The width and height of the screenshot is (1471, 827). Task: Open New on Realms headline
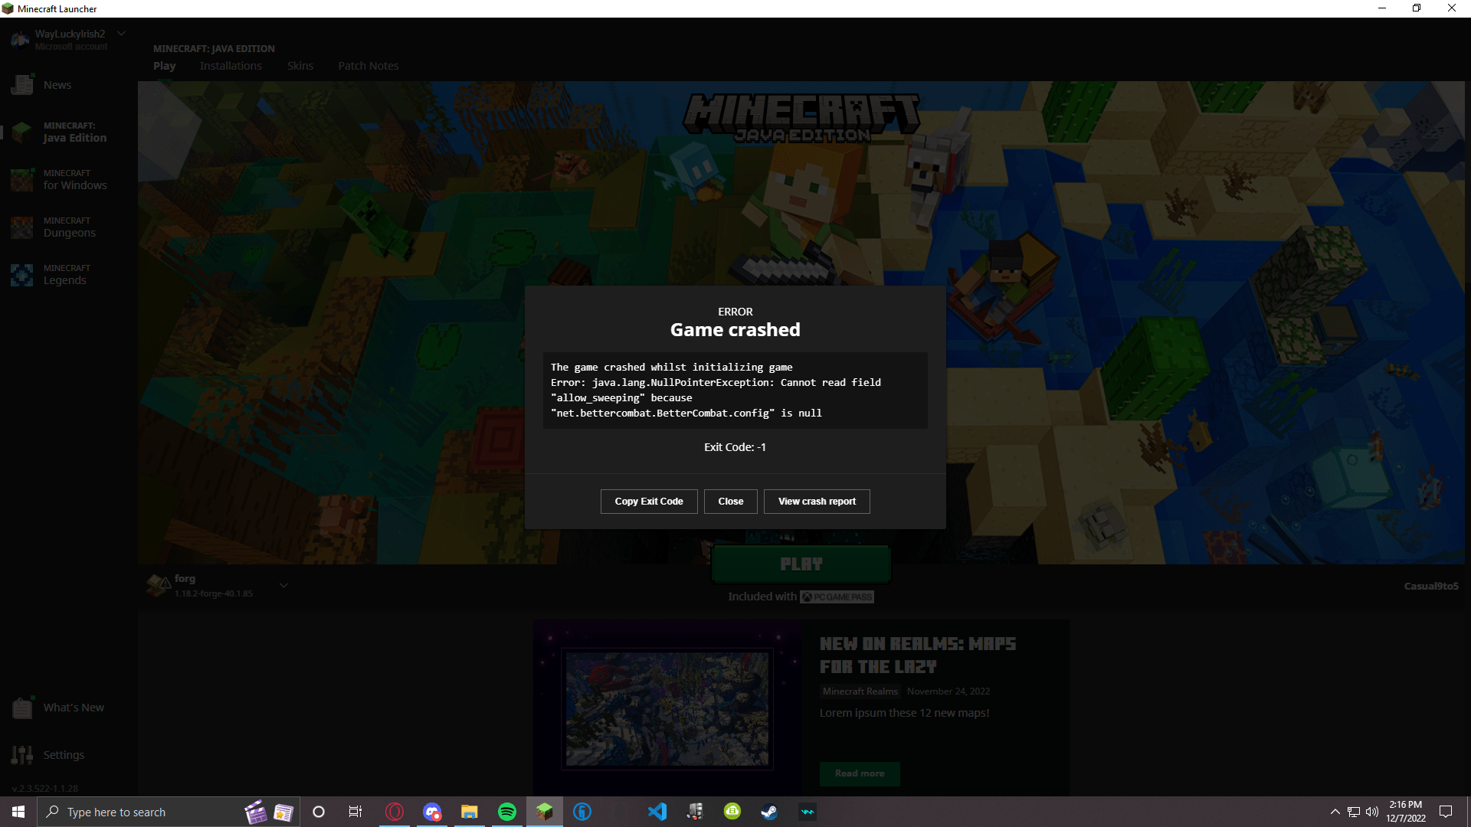[x=918, y=655]
